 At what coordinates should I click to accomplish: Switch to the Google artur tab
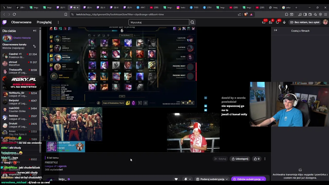coord(286,7)
